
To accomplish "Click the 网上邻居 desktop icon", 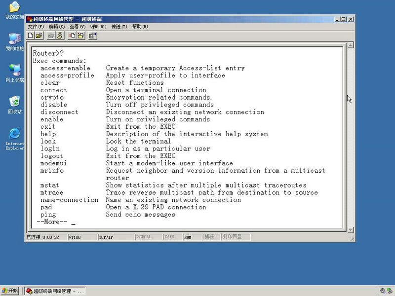I will pos(15,73).
